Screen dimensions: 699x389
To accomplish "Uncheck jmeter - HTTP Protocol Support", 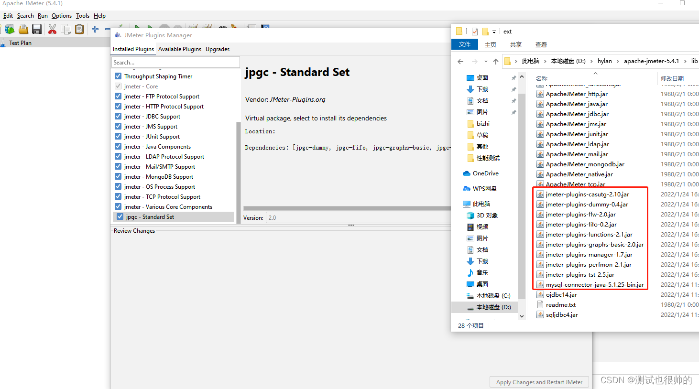I will pyautogui.click(x=118, y=106).
